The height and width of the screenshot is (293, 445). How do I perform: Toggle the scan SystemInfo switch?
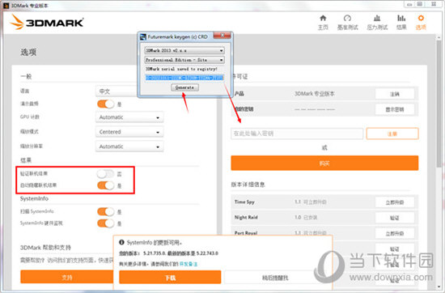105,212
